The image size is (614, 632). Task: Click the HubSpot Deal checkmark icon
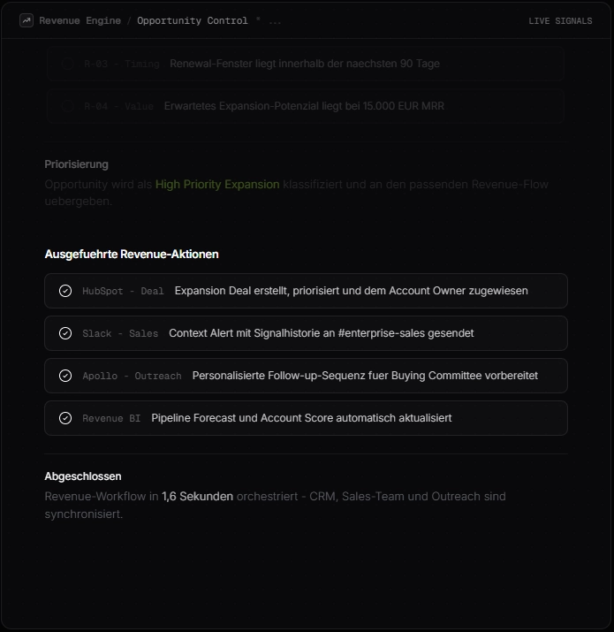coord(65,291)
